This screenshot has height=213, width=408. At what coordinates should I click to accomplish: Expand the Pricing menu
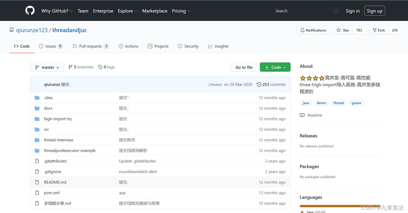tap(181, 11)
